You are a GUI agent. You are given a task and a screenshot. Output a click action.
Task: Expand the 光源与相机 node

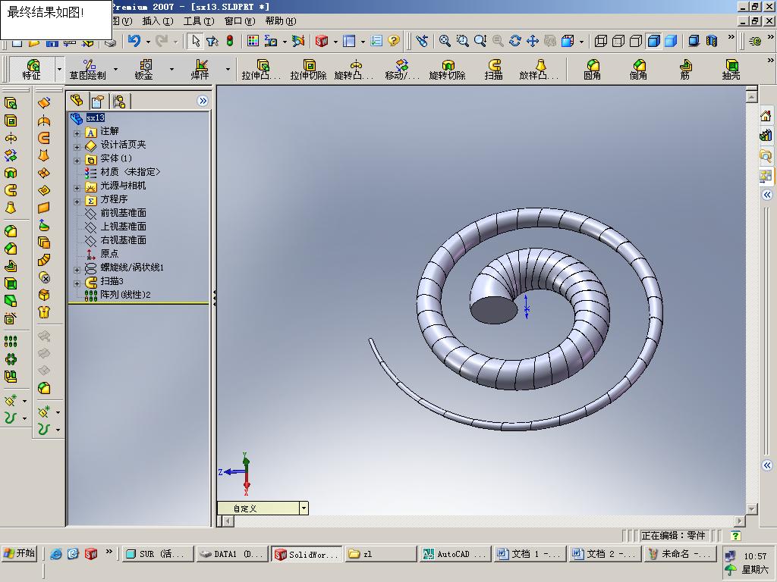point(77,188)
